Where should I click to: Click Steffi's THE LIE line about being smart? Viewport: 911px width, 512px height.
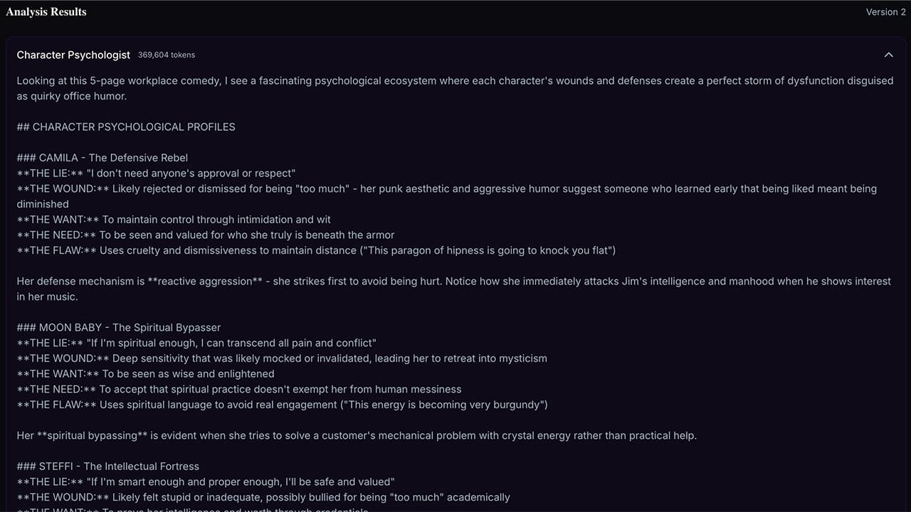(206, 482)
